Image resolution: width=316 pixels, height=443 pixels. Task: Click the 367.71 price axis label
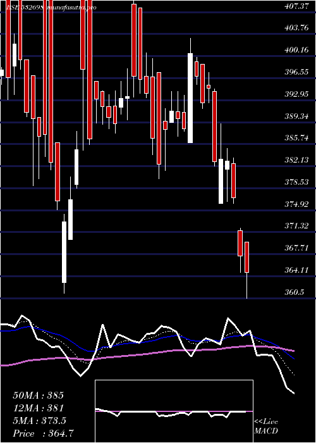(298, 248)
